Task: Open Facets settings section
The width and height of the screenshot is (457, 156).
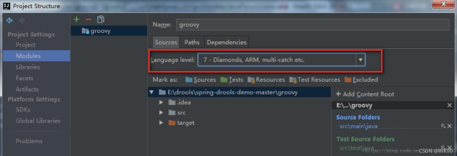Action: click(24, 78)
